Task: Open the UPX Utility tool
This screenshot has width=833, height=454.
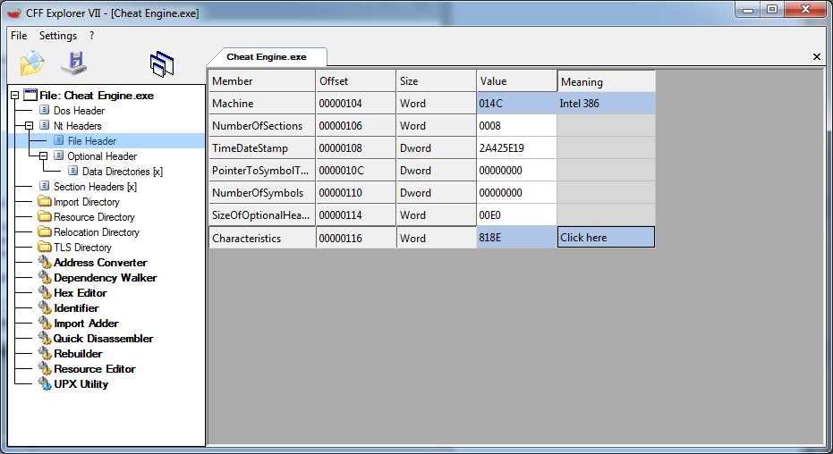Action: click(x=81, y=384)
